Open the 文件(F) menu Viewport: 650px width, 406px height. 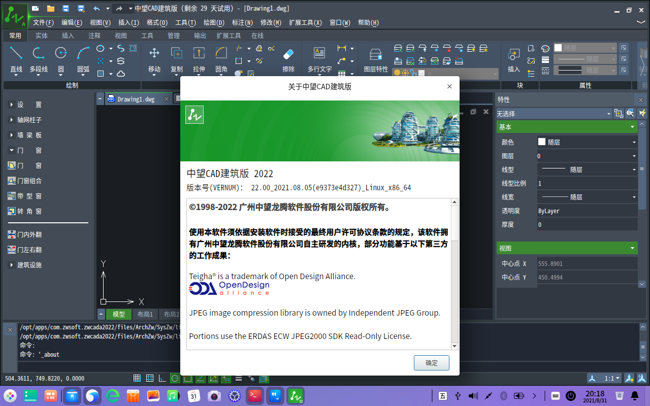(43, 22)
